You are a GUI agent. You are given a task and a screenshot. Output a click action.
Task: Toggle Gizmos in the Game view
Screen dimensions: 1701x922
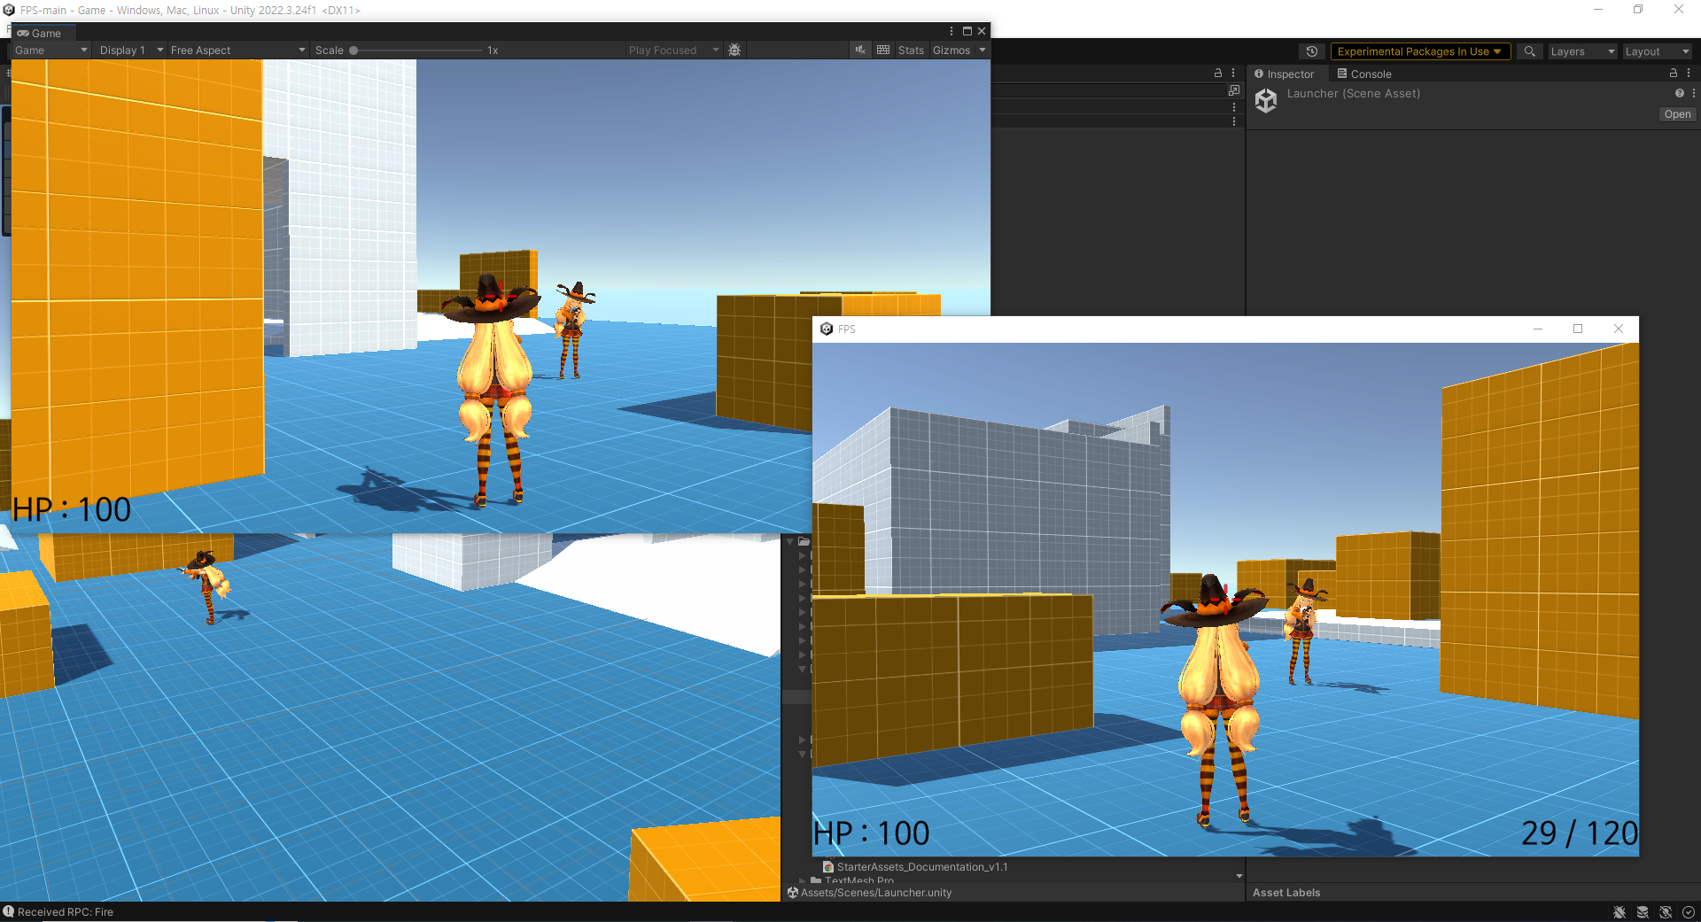pyautogui.click(x=951, y=50)
